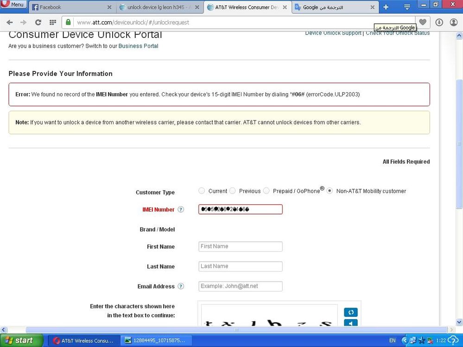Image resolution: width=463 pixels, height=347 pixels.
Task: Open Speed Dial grid icon
Action: pyautogui.click(x=53, y=22)
